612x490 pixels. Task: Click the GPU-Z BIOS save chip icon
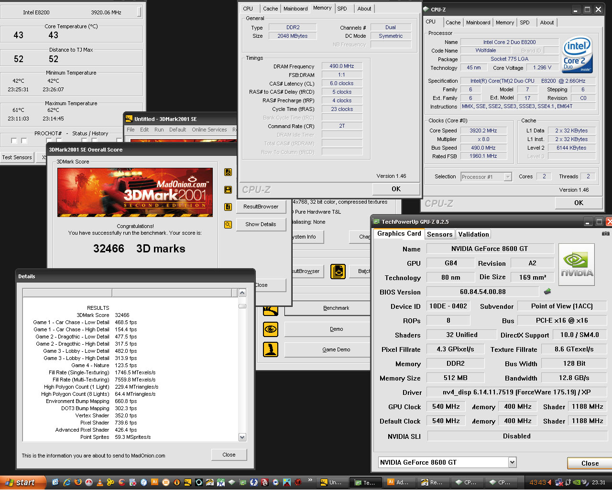tap(547, 291)
